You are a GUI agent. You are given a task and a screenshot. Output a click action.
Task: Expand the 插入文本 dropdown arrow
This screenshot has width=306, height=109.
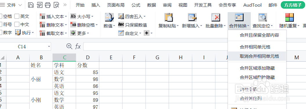pos(66,16)
